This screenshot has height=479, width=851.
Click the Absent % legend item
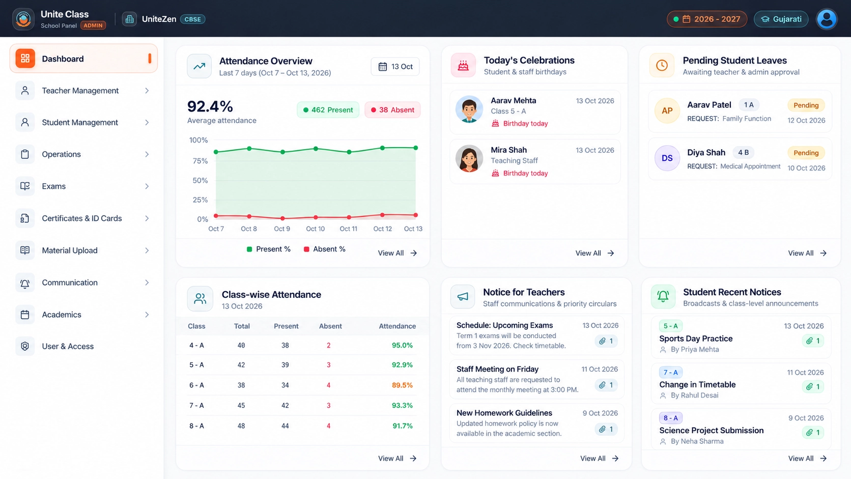click(x=324, y=249)
